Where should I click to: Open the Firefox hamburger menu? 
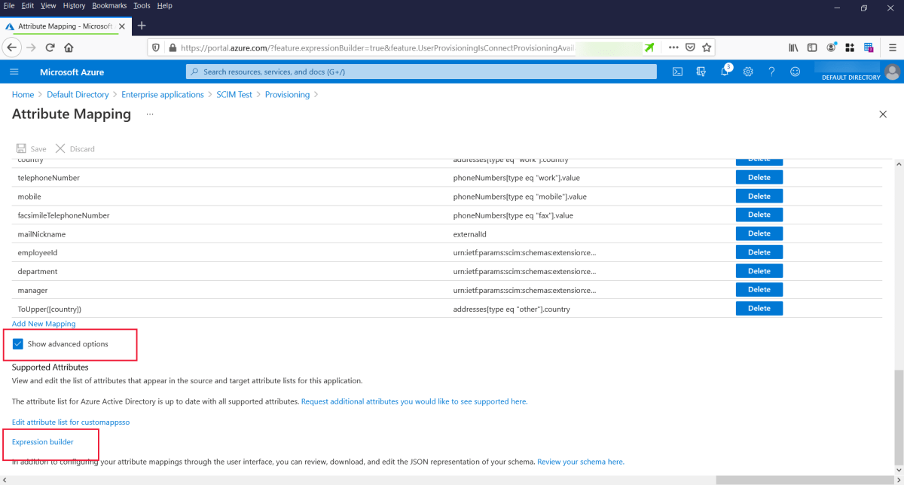[893, 47]
